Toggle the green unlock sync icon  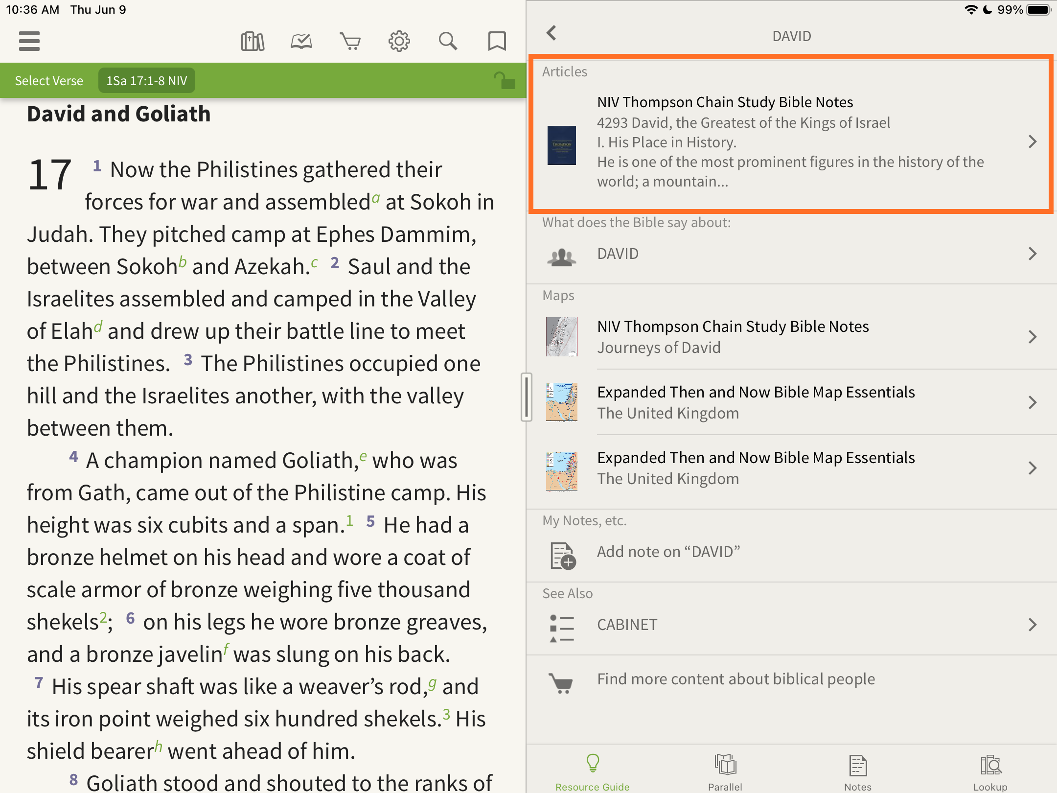(504, 81)
